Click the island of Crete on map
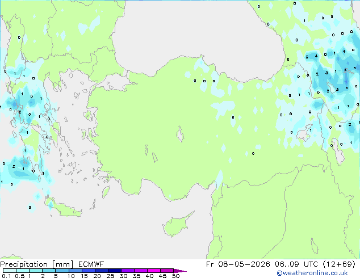Image resolution: width=360 pixels, height=278 pixels. point(63,208)
